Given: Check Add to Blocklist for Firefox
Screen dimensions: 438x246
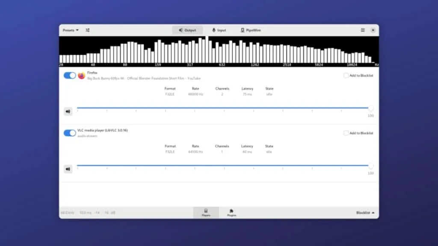Looking at the screenshot, I should [346, 76].
